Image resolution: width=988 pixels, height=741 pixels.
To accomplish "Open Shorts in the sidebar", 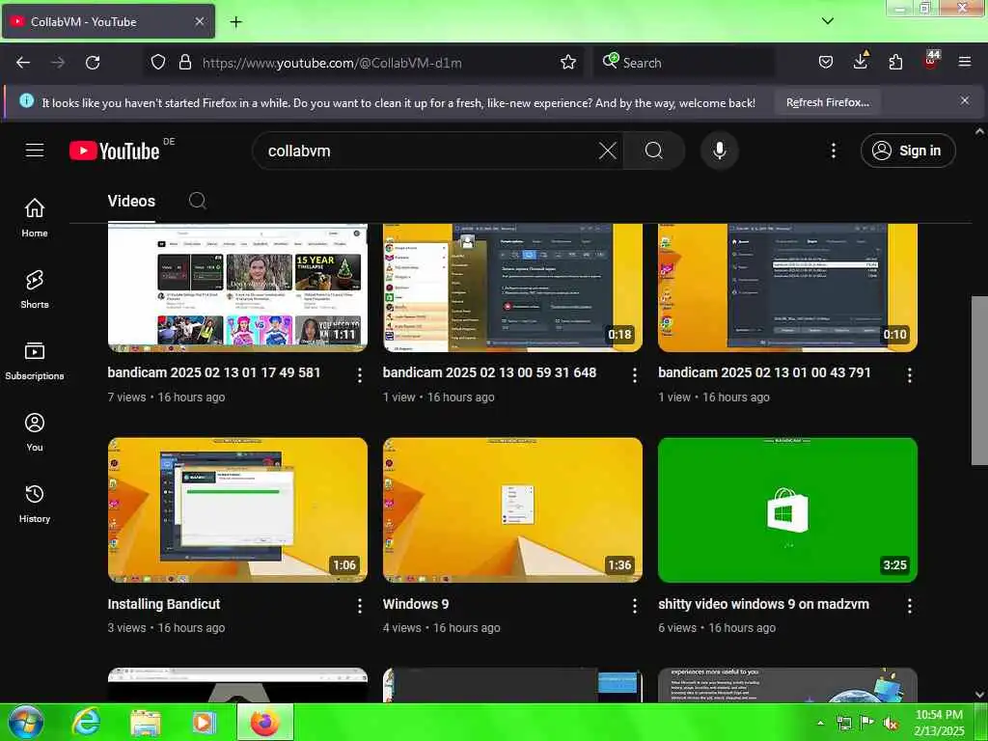I will [x=35, y=289].
